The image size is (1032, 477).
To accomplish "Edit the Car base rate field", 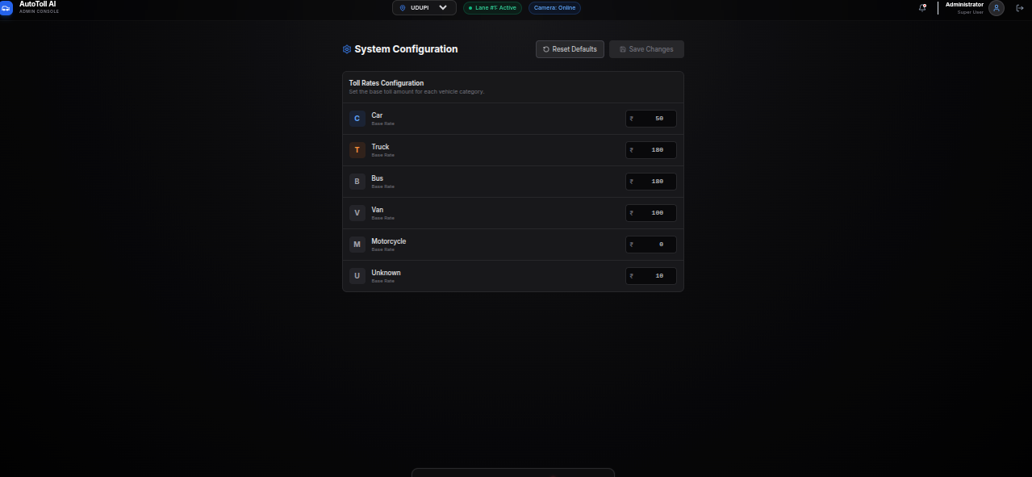I will tap(651, 119).
